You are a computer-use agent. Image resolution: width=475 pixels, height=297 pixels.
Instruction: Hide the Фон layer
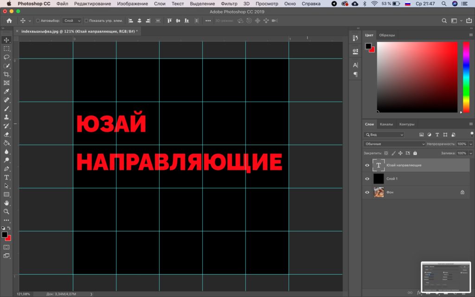coord(367,192)
